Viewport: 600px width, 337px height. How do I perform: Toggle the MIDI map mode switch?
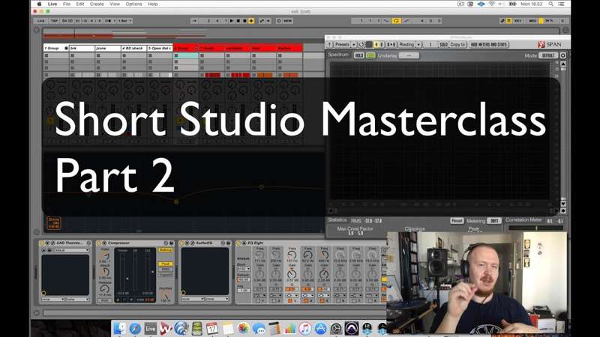point(532,21)
